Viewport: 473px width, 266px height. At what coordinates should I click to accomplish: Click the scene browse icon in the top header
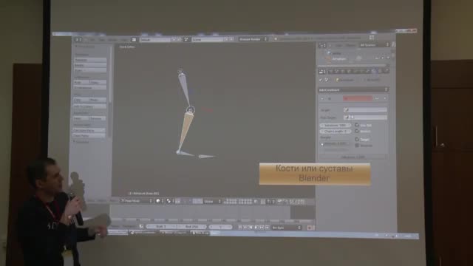point(187,39)
